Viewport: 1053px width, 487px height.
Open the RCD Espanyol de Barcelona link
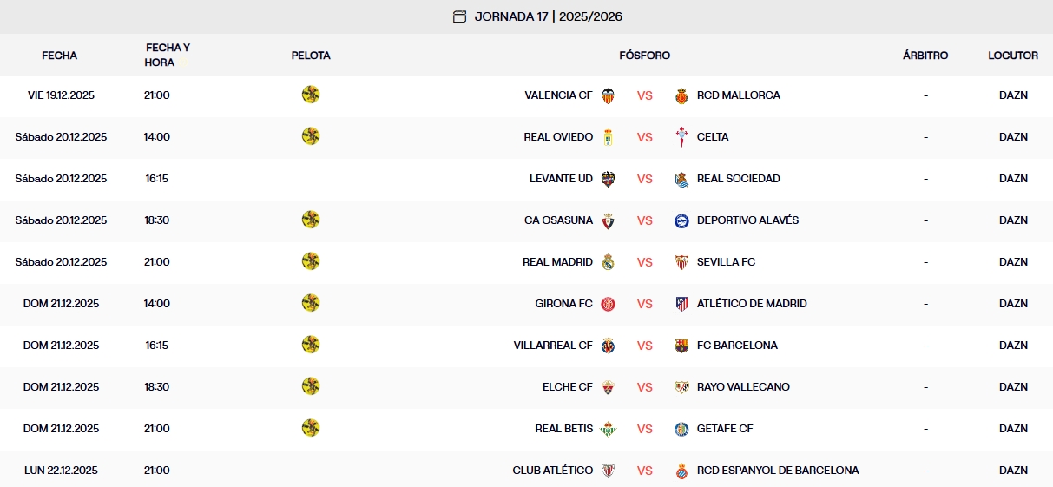[x=778, y=471]
